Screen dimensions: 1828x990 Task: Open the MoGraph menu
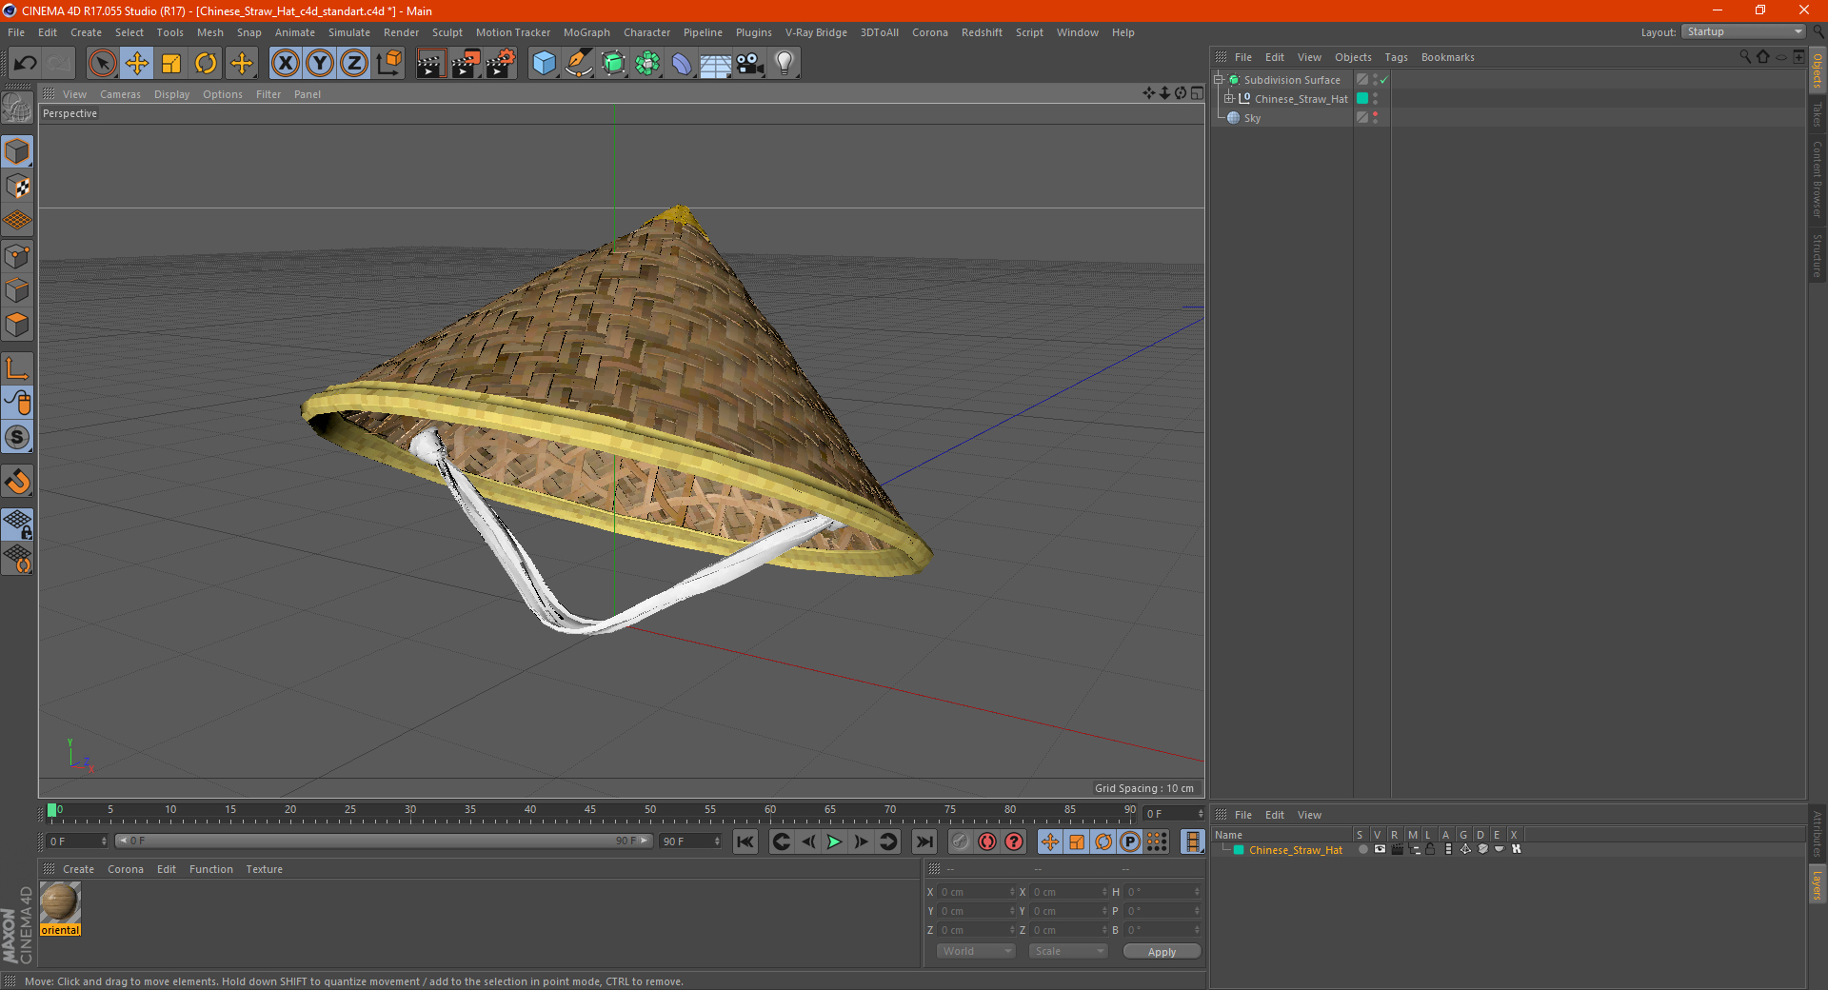586,32
